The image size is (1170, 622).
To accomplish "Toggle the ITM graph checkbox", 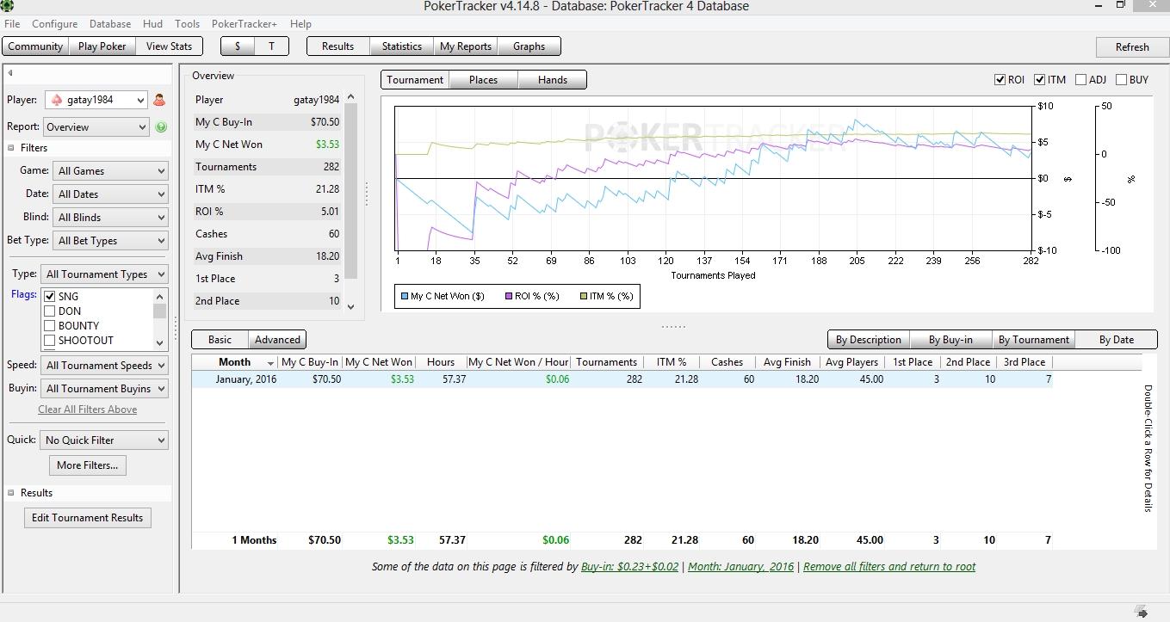I will tap(1040, 80).
